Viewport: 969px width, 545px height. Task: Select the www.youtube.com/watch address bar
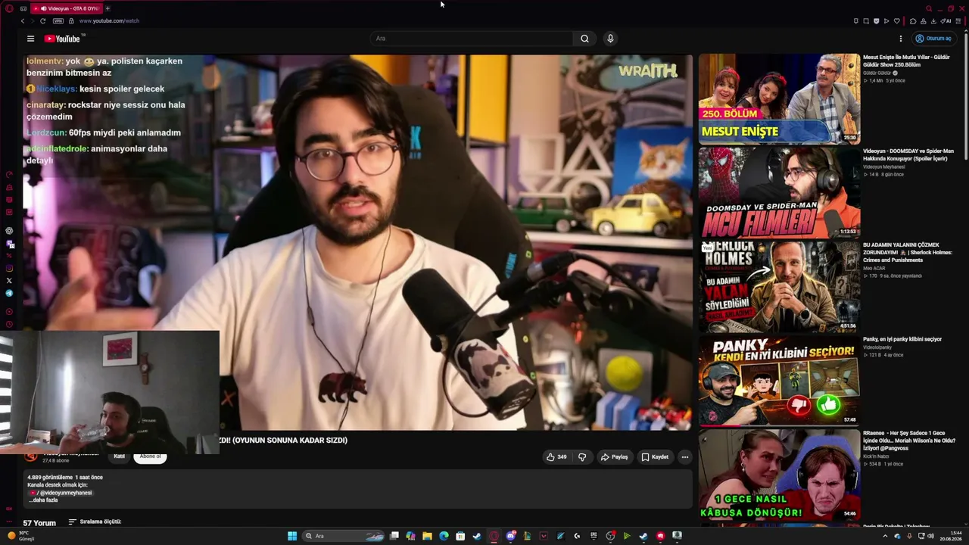tap(109, 21)
